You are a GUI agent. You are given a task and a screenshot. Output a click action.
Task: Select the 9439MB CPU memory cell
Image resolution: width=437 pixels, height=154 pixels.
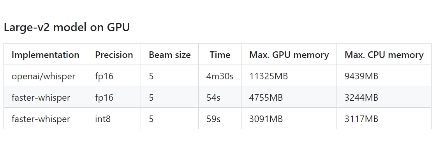pos(361,76)
